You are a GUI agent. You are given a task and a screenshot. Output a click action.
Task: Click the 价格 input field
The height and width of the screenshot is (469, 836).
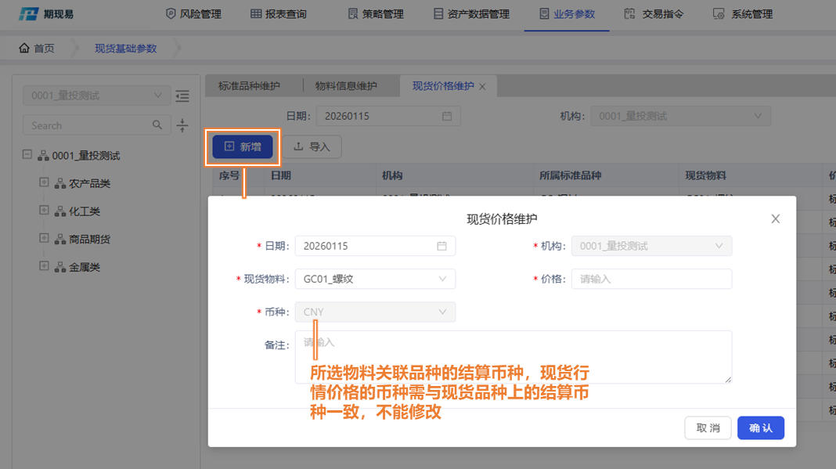click(651, 279)
